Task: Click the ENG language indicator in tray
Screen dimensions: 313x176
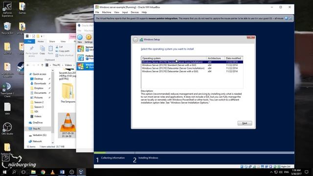Action: pos(287,172)
